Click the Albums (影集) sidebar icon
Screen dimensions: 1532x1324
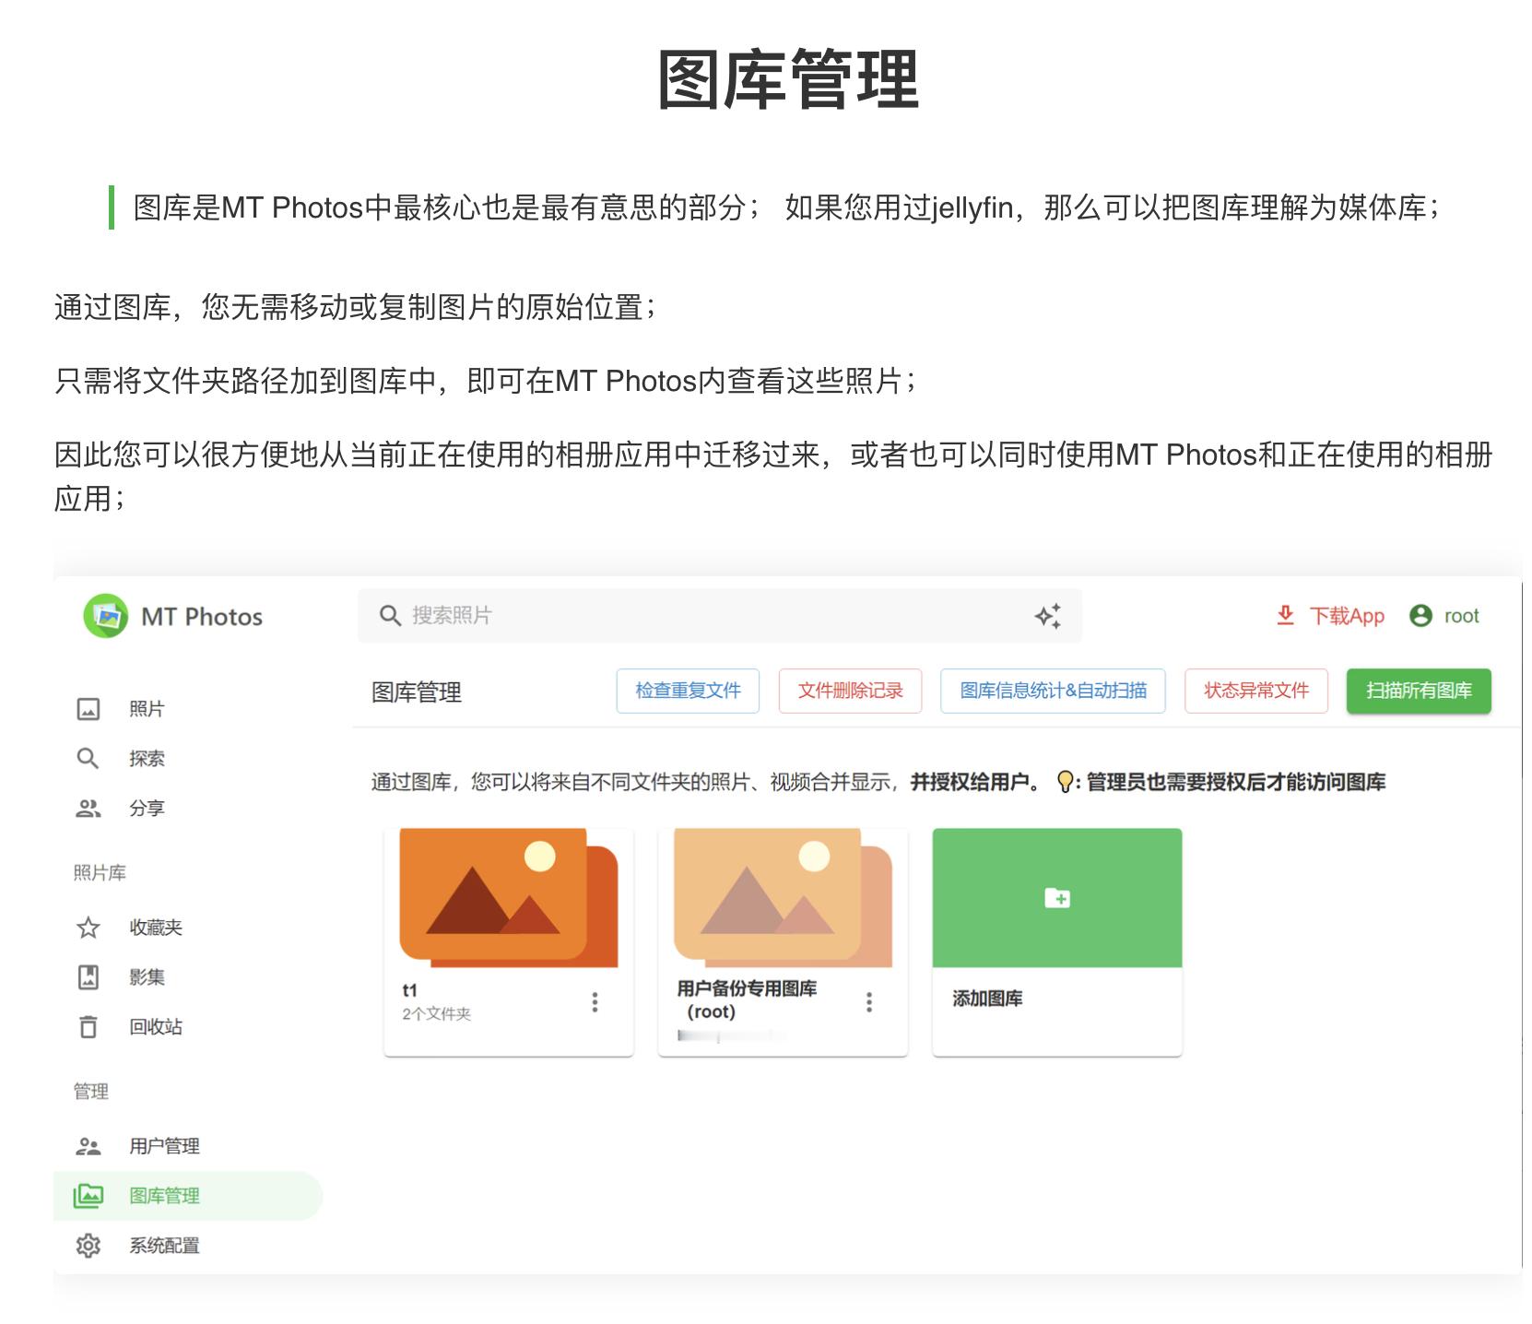[x=88, y=977]
